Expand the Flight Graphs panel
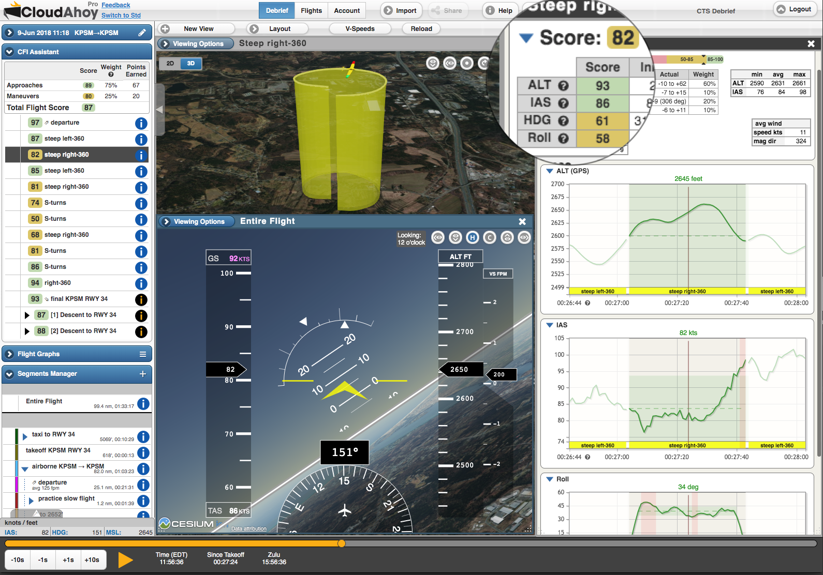Viewport: 823px width, 575px height. point(9,354)
